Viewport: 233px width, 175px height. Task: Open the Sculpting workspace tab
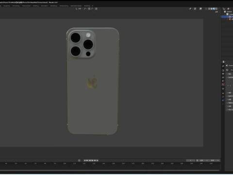(x=7, y=6)
